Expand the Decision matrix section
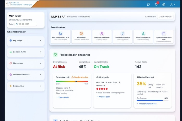The height and width of the screenshot is (121, 182). pyautogui.click(x=26, y=52)
